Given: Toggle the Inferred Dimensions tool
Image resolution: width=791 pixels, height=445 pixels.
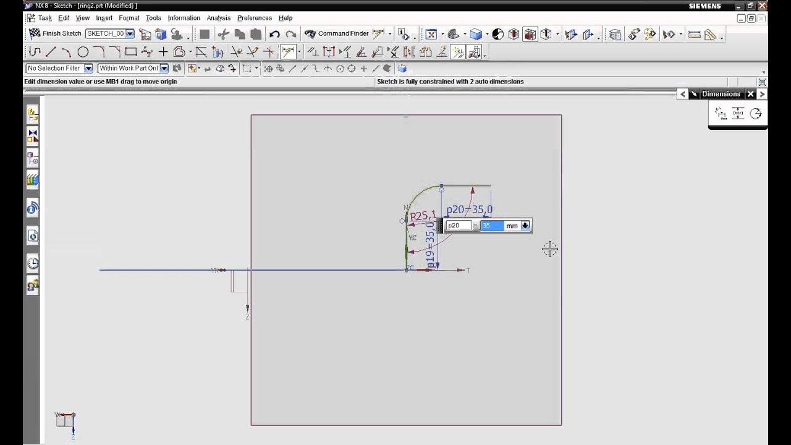Looking at the screenshot, I should click(x=287, y=52).
